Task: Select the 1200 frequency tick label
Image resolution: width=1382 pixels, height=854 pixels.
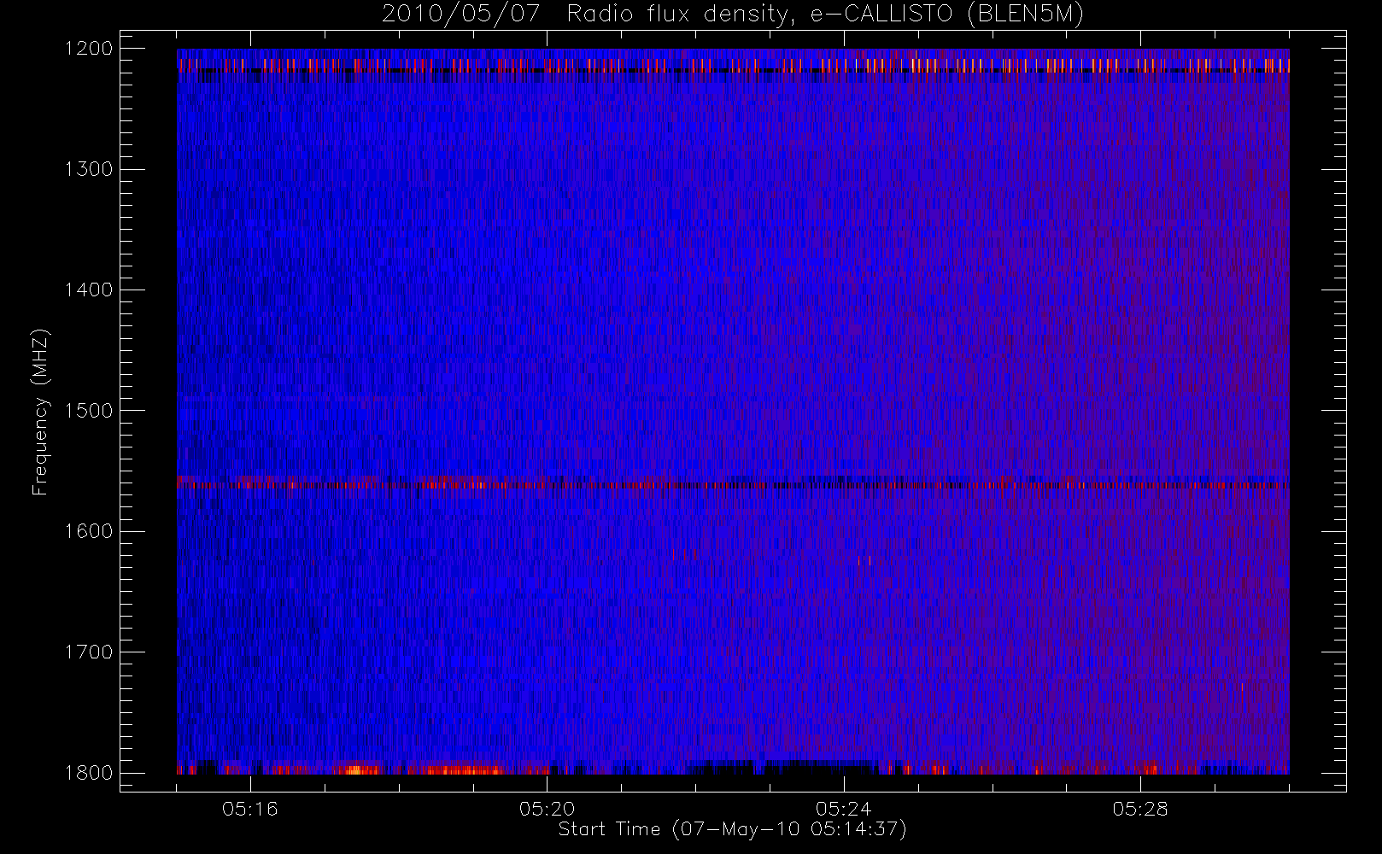Action: point(89,49)
